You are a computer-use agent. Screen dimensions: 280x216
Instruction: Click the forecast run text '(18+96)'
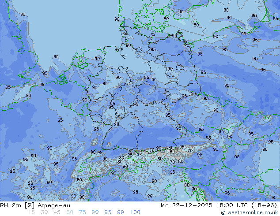264,205
